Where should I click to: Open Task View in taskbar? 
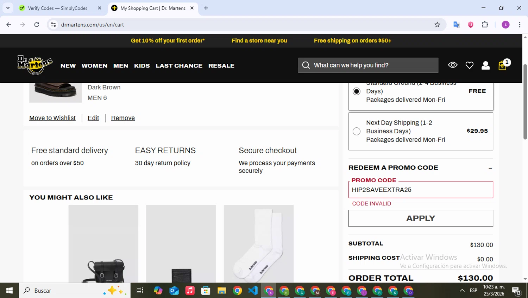pos(140,291)
